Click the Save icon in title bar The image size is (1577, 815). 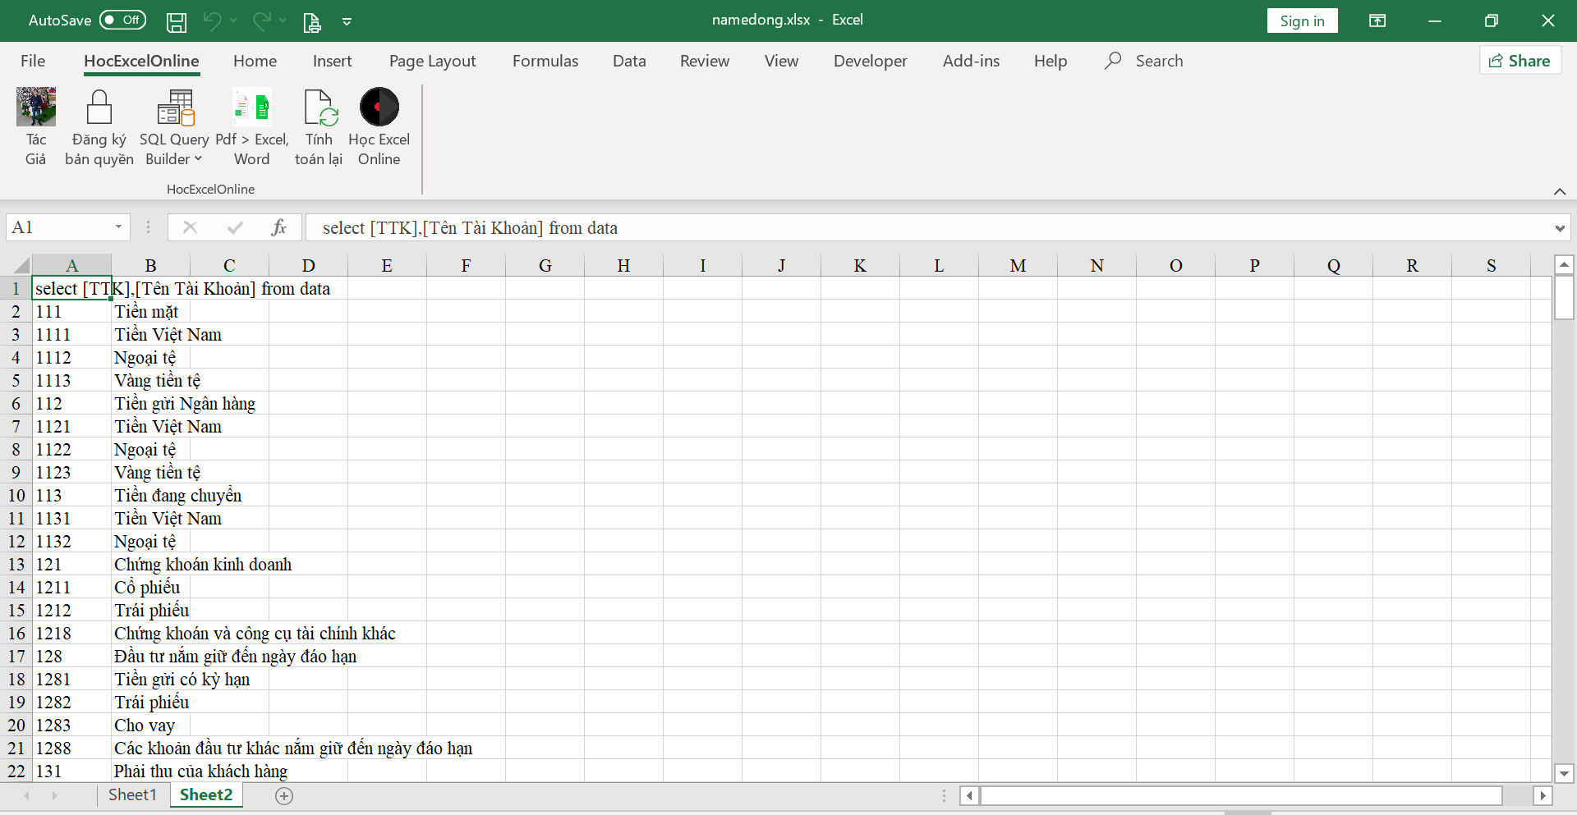177,21
